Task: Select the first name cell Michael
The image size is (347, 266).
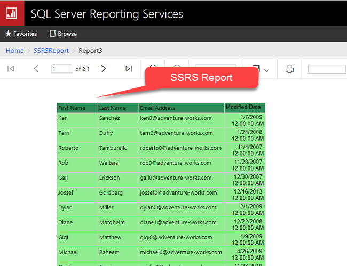Action: pyautogui.click(x=77, y=254)
